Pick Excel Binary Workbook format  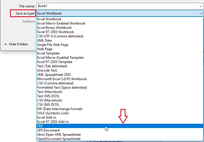pos(120,28)
